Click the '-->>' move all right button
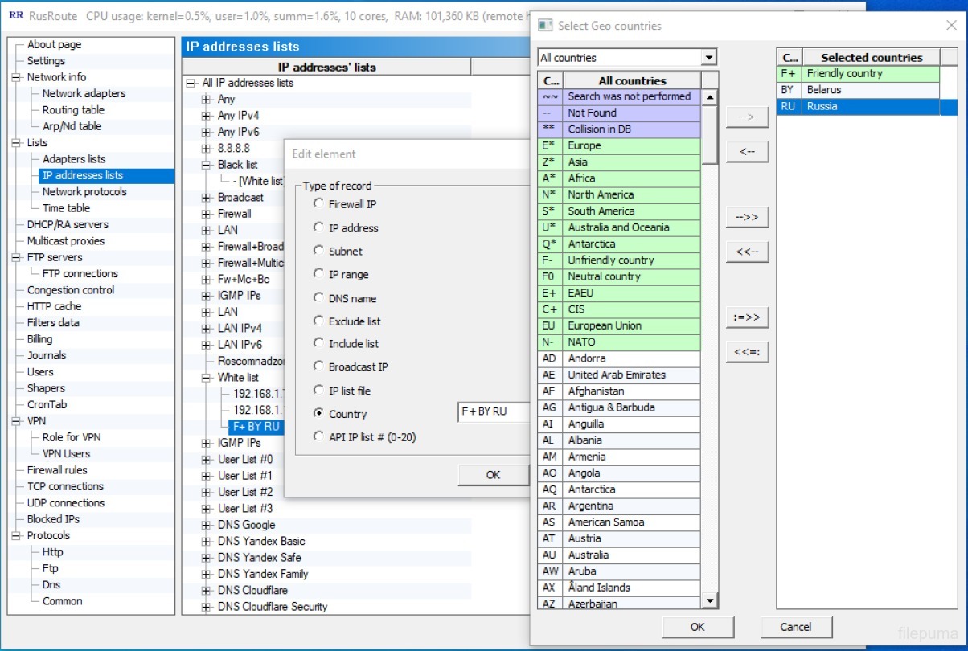 point(747,217)
